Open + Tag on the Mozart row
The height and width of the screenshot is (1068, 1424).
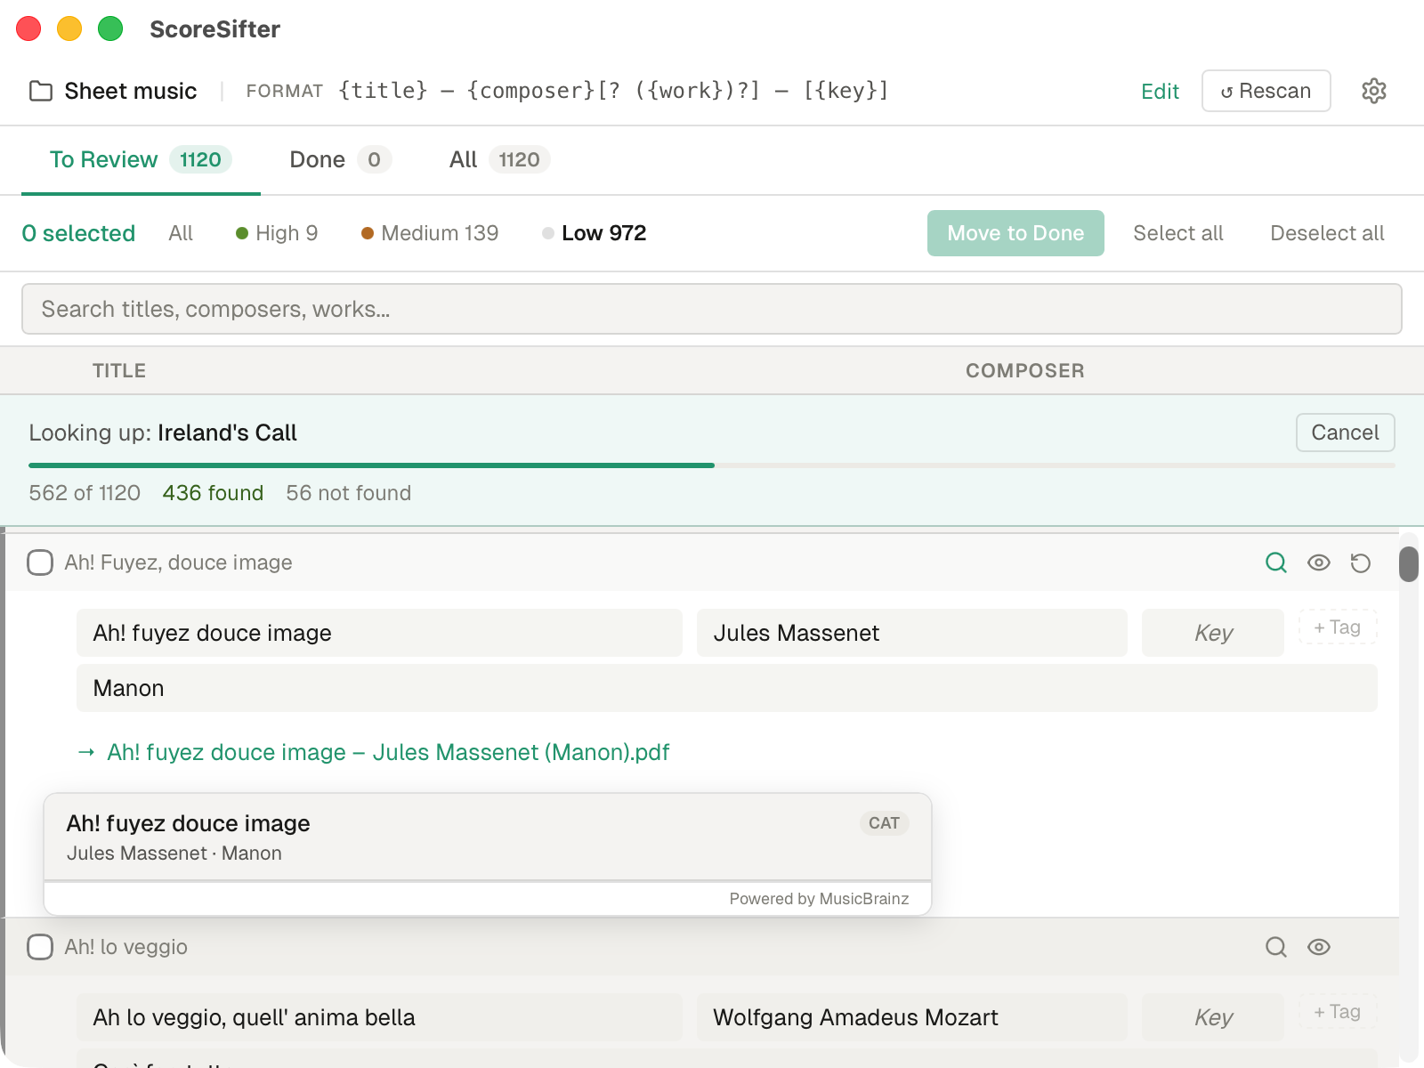[1337, 1012]
